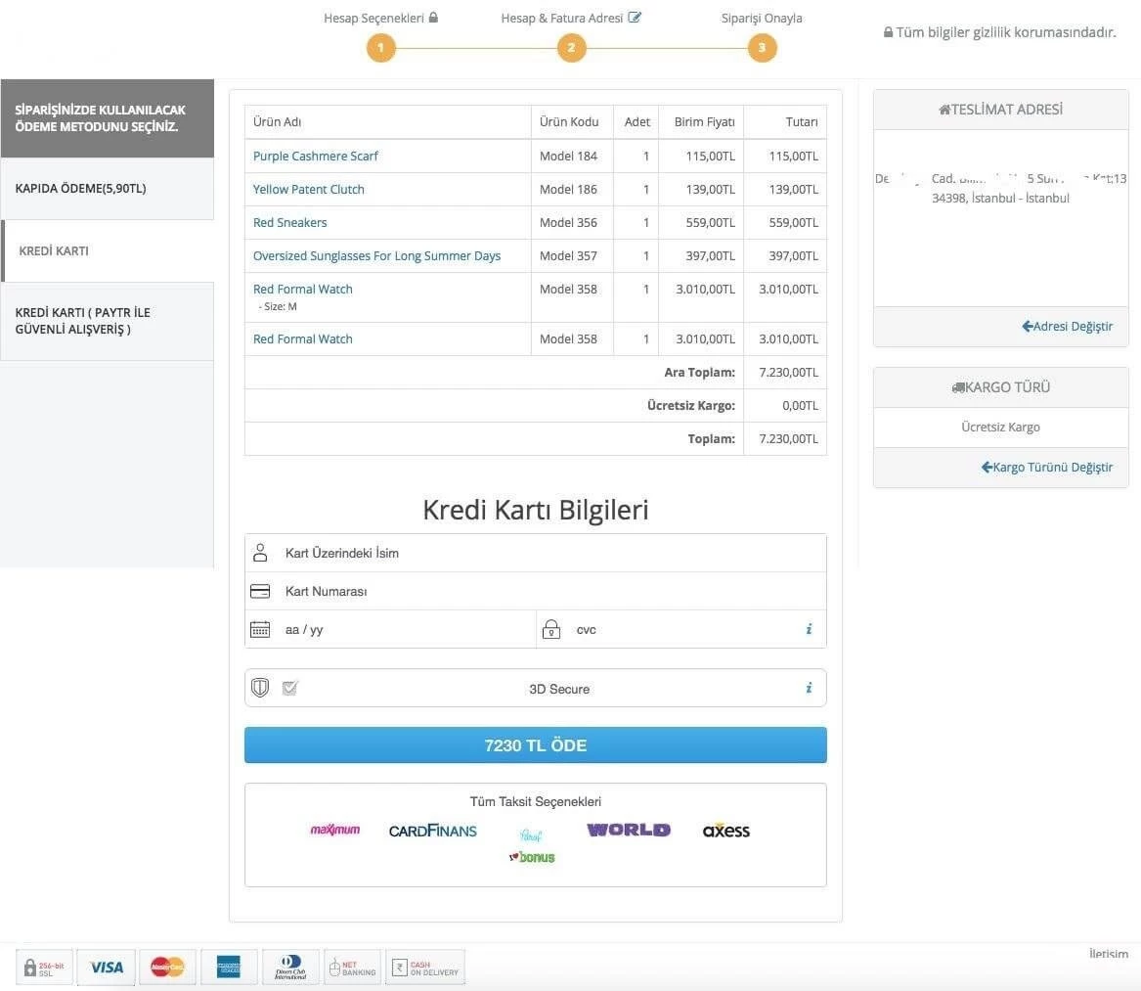
Task: Click the Visa card icon in the footer
Action: coord(106,967)
